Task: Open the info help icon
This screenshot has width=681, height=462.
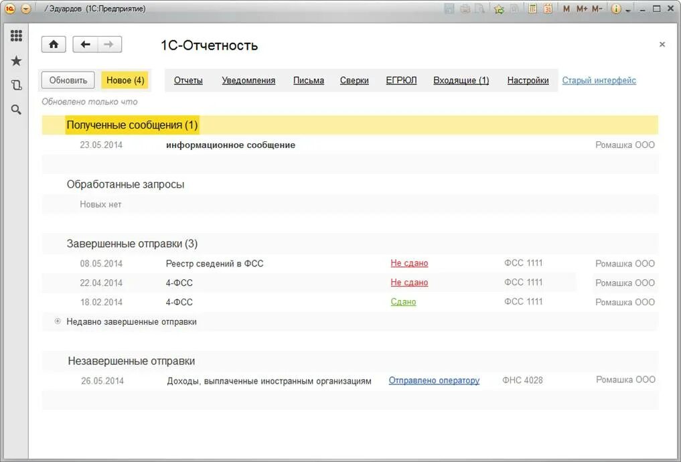Action: (616, 9)
